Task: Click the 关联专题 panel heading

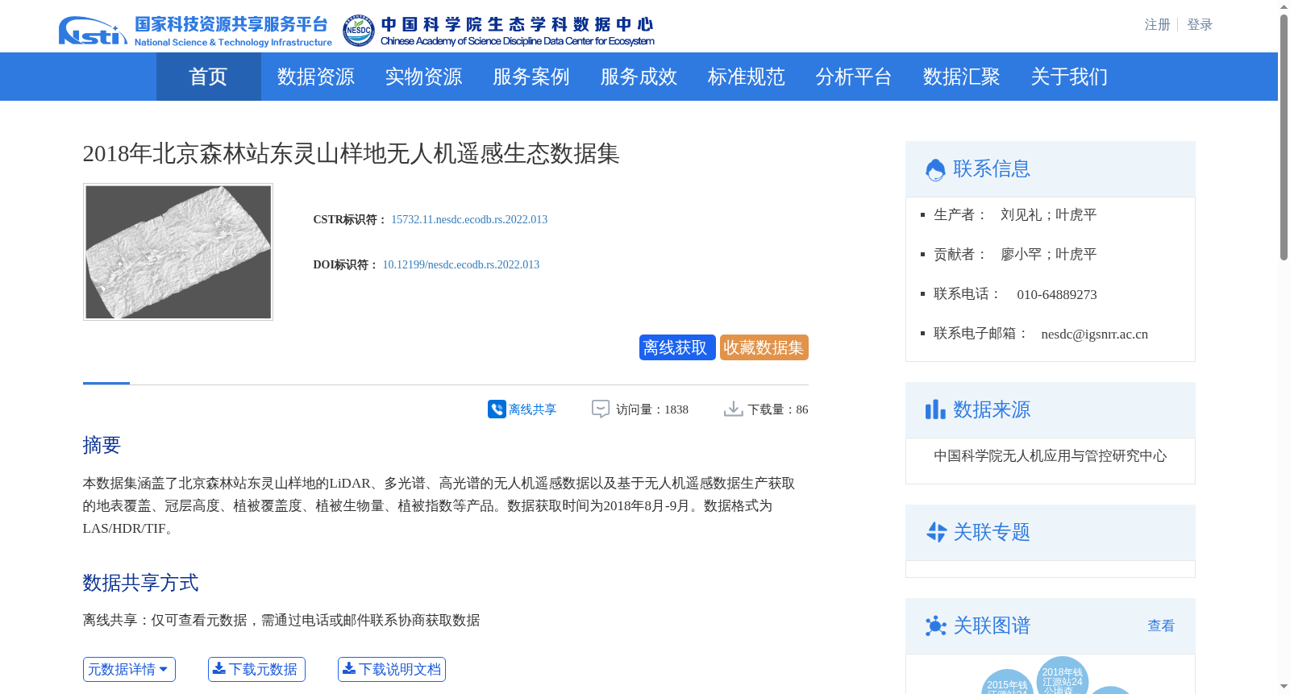Action: tap(992, 532)
